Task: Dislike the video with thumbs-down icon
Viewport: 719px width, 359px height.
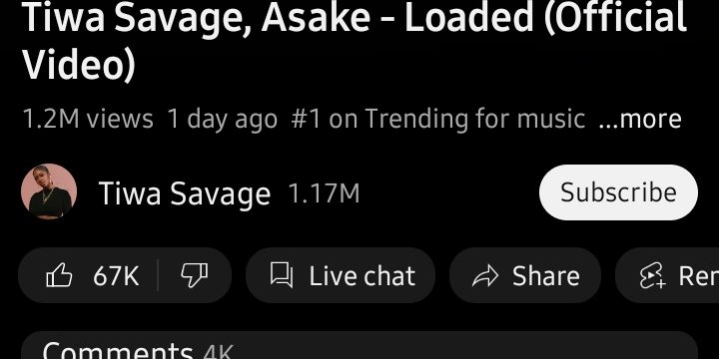Action: click(x=195, y=275)
